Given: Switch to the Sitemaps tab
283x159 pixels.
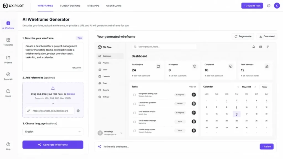Looking at the screenshot, I should (93, 6).
